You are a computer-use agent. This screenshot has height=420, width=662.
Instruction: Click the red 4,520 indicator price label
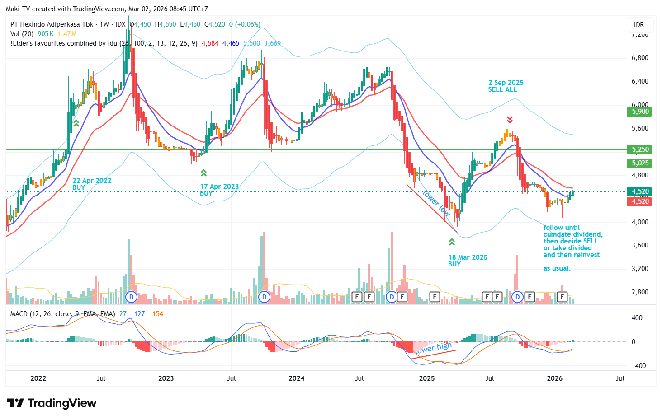click(x=640, y=201)
